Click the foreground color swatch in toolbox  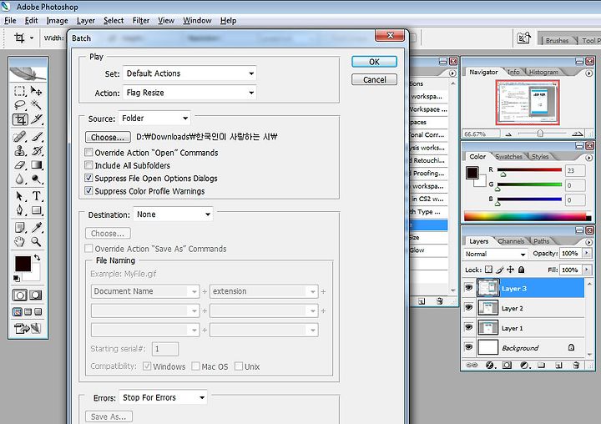tap(23, 264)
